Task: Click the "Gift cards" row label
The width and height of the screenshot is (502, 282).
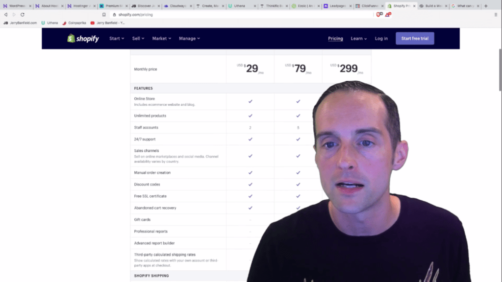Action: tap(143, 220)
